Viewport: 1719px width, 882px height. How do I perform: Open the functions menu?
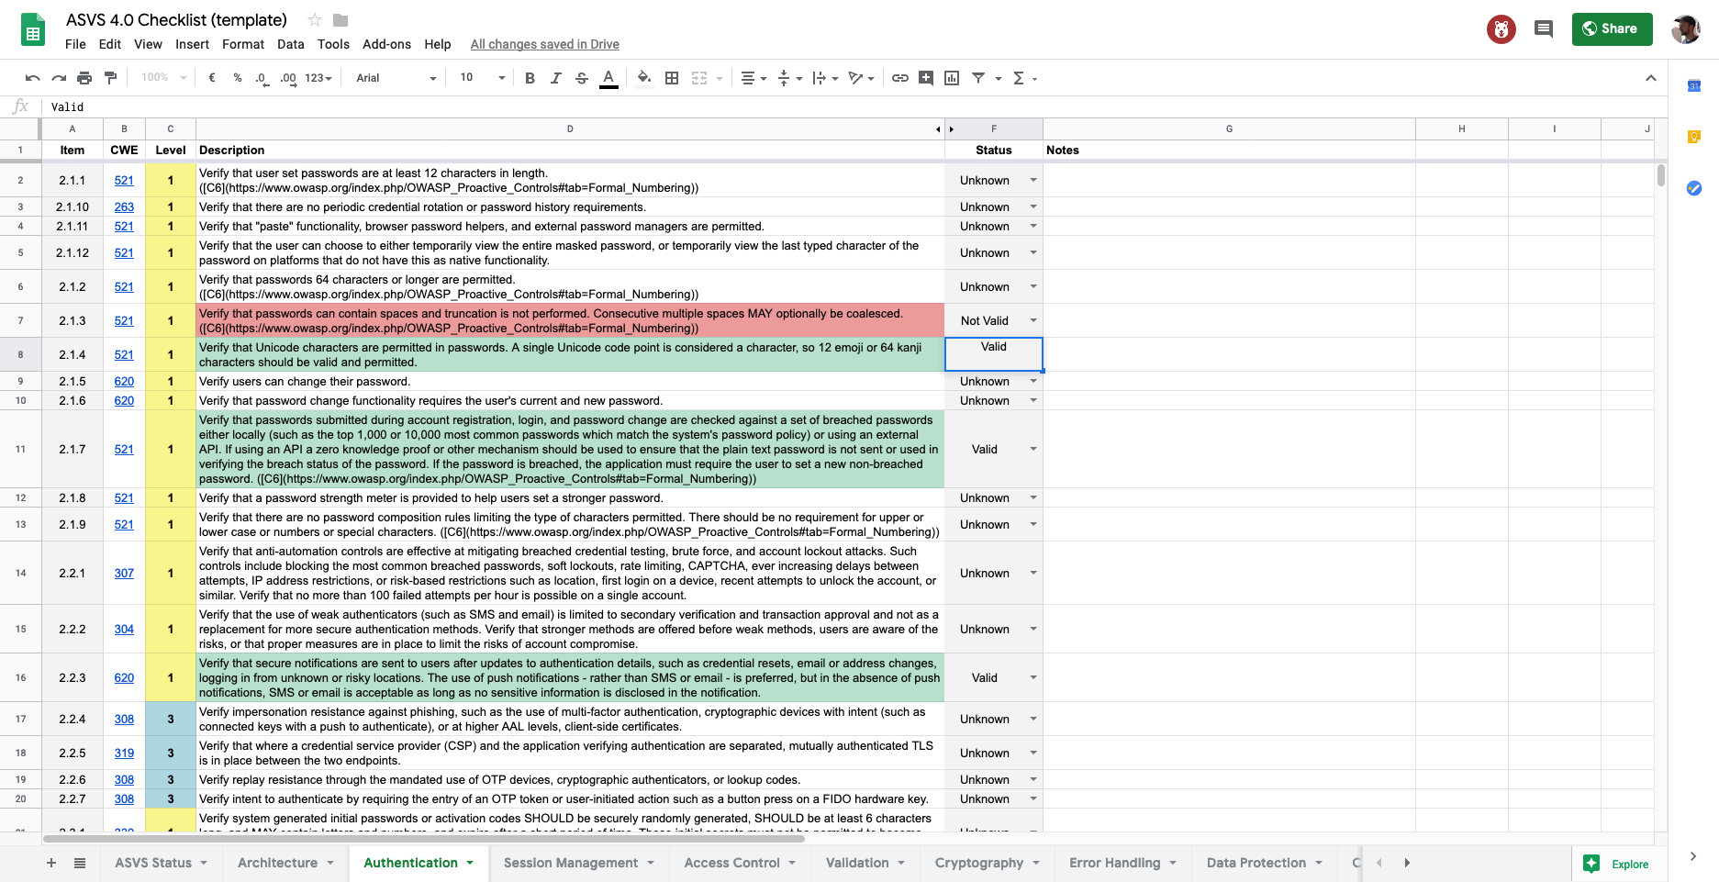pos(1024,78)
